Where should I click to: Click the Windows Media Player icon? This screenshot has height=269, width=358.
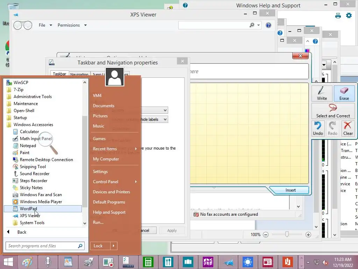15,202
